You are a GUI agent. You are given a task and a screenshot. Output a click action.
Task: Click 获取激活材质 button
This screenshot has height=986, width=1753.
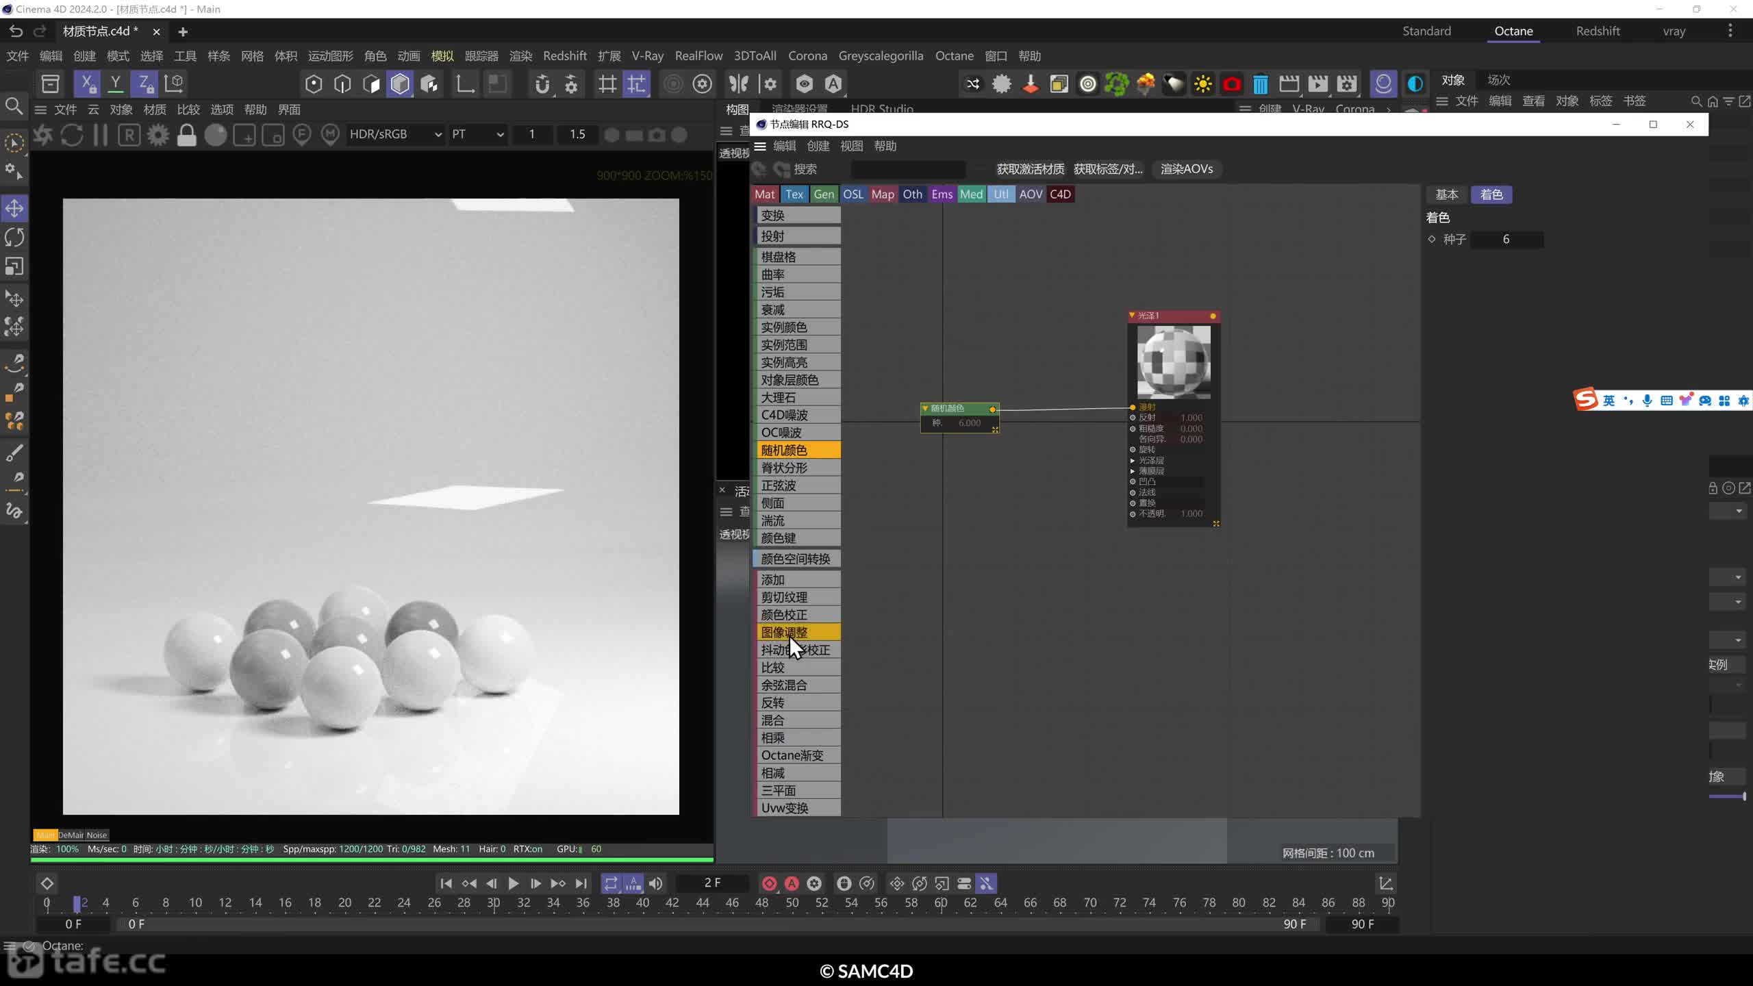(1031, 169)
